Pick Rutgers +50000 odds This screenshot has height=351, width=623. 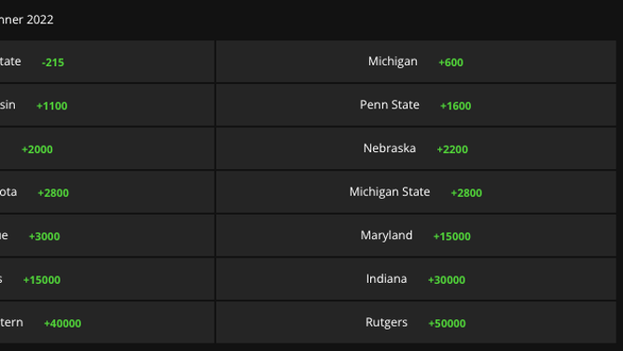click(x=416, y=322)
